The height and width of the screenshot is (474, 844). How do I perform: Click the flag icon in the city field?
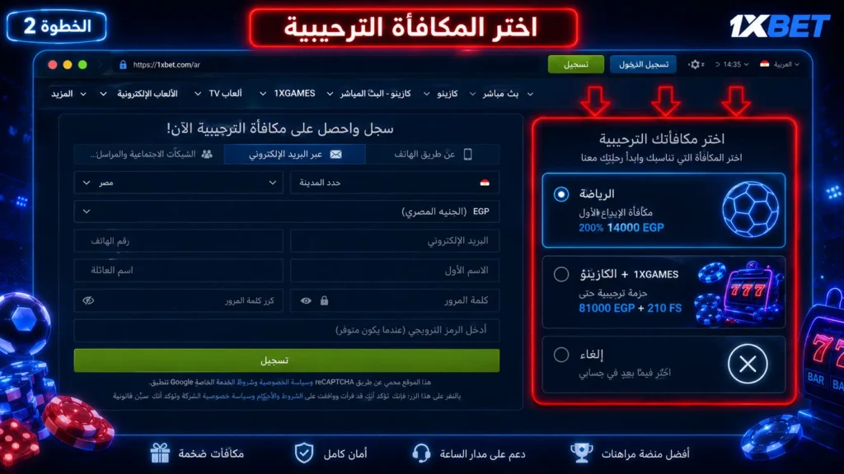pos(485,183)
